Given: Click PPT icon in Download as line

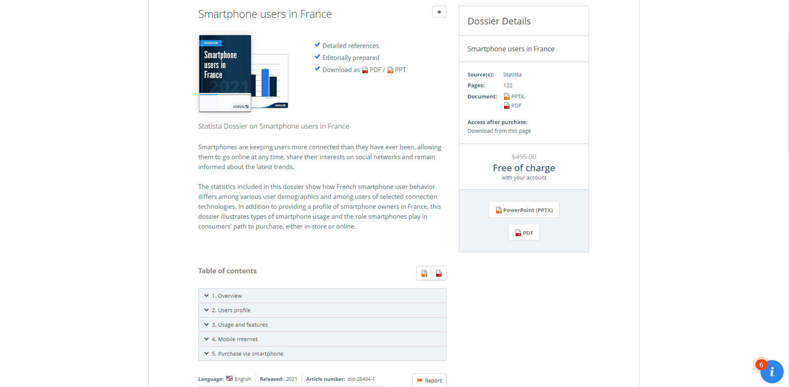Looking at the screenshot, I should point(390,70).
